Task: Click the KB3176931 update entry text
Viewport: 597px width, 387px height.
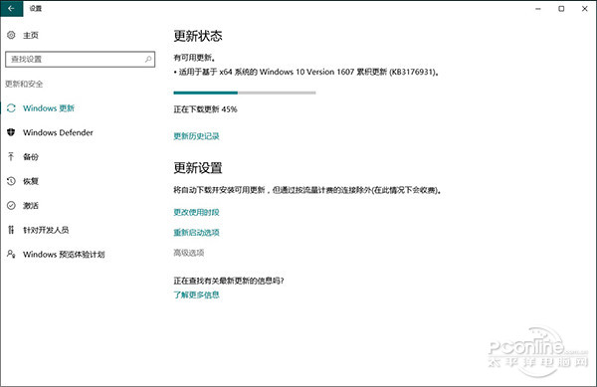Action: (306, 72)
